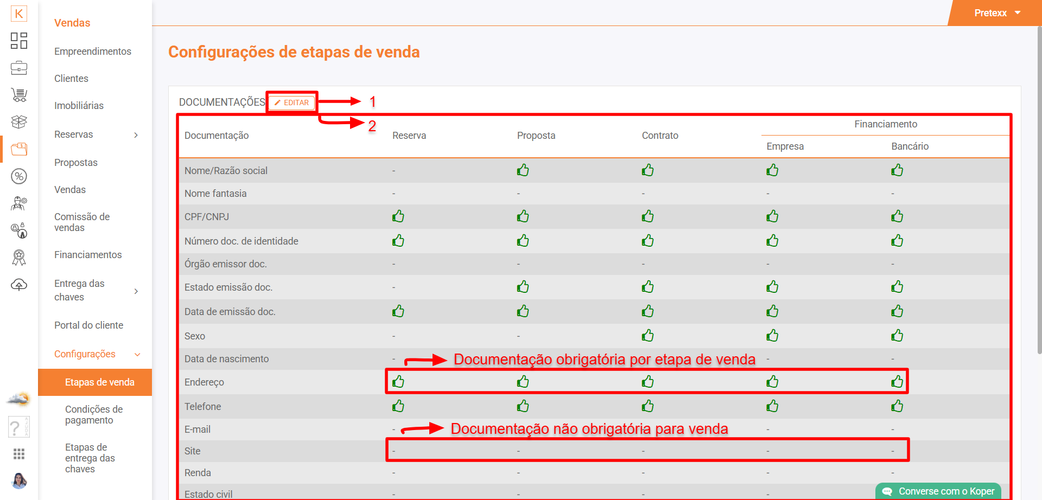Click the briefcase icon in sidebar

click(19, 68)
